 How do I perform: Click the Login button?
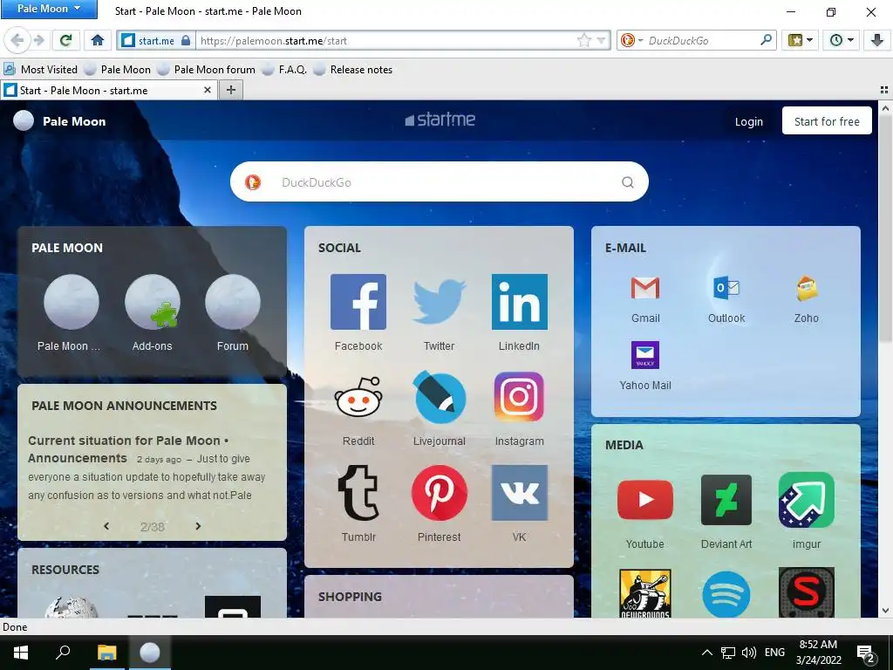coord(748,121)
